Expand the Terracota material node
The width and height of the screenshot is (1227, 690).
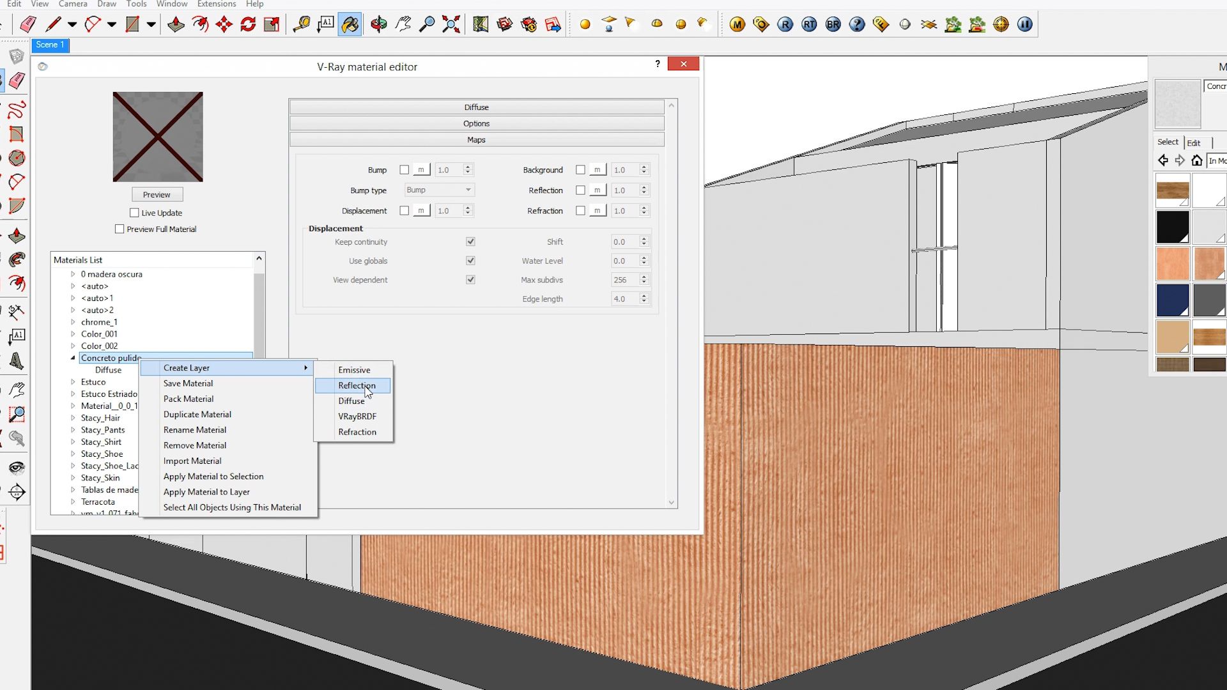pyautogui.click(x=73, y=502)
